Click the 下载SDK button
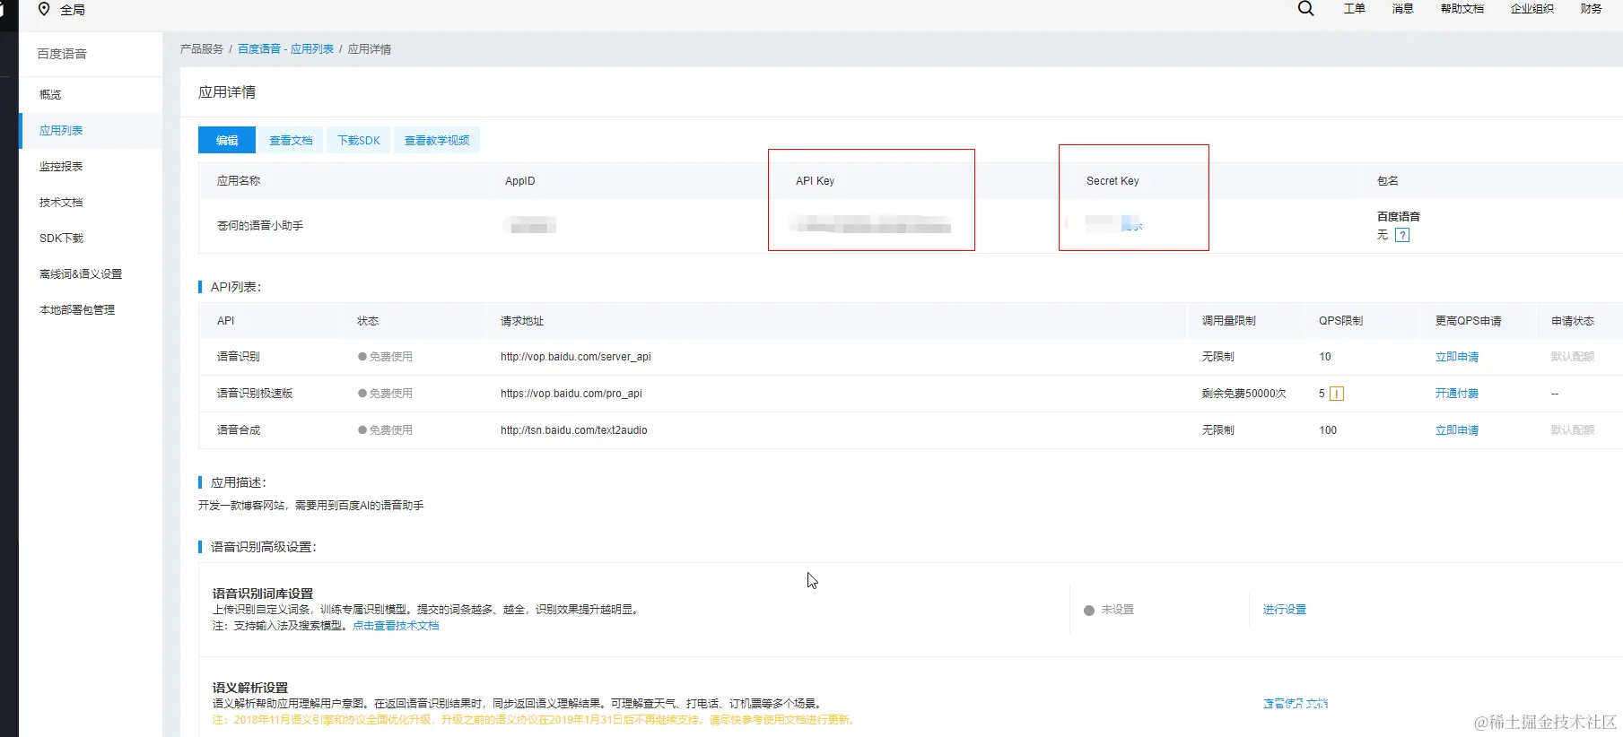The image size is (1623, 737). pos(359,140)
